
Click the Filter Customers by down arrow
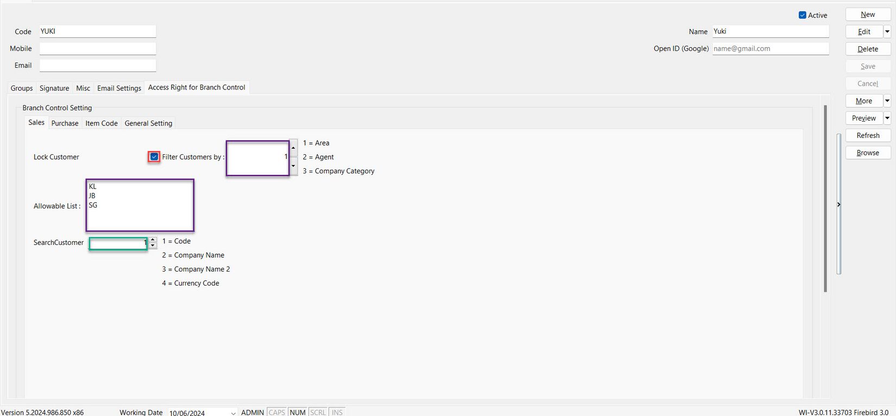293,166
